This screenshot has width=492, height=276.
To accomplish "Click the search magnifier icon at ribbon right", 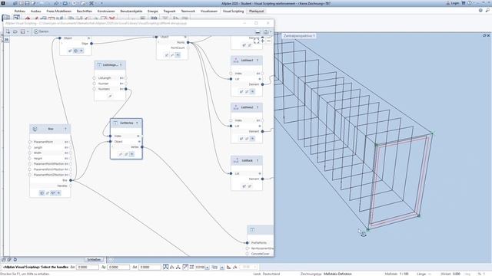I will (487, 11).
